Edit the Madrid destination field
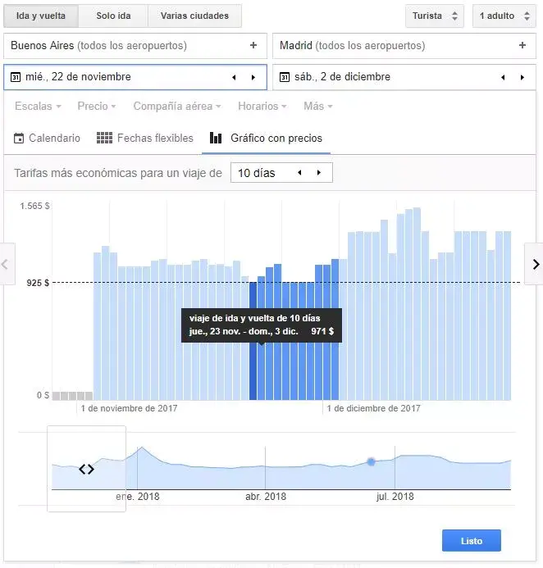This screenshot has height=568, width=543. [x=404, y=46]
